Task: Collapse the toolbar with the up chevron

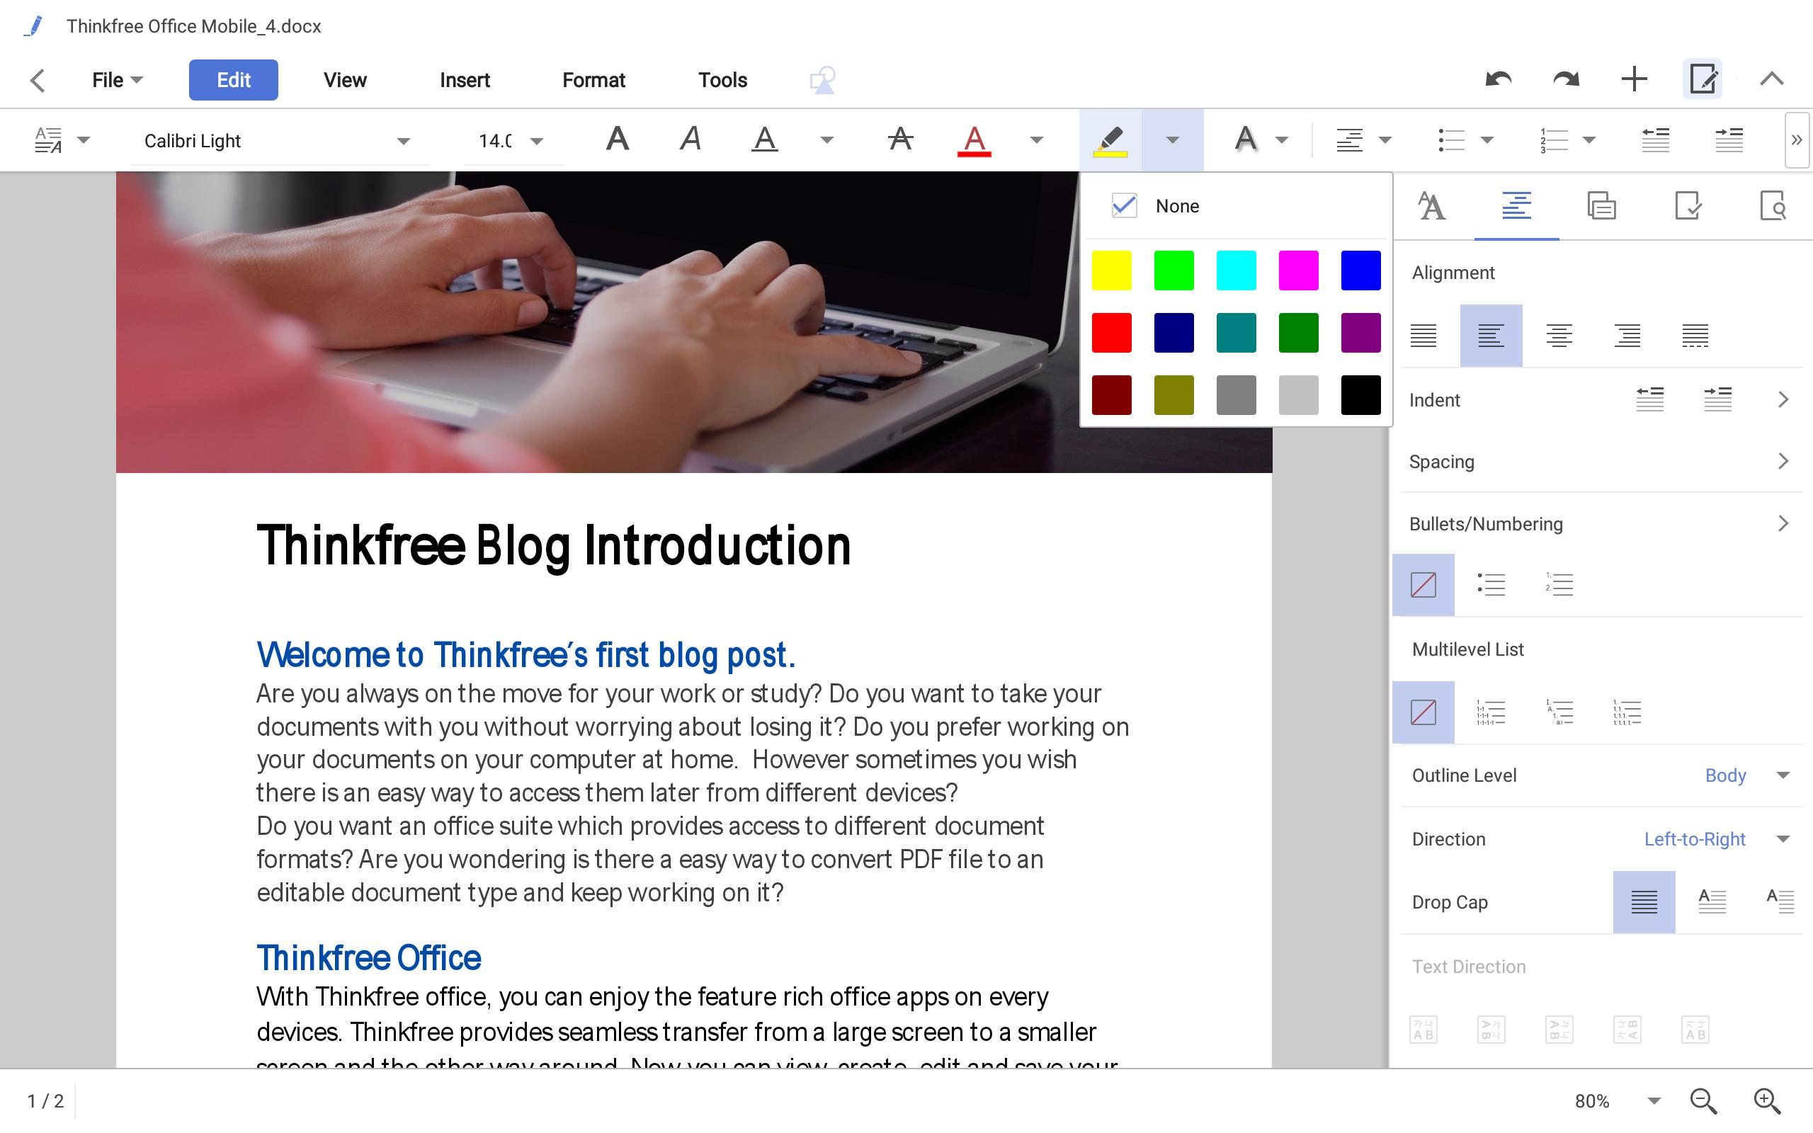Action: (x=1772, y=79)
